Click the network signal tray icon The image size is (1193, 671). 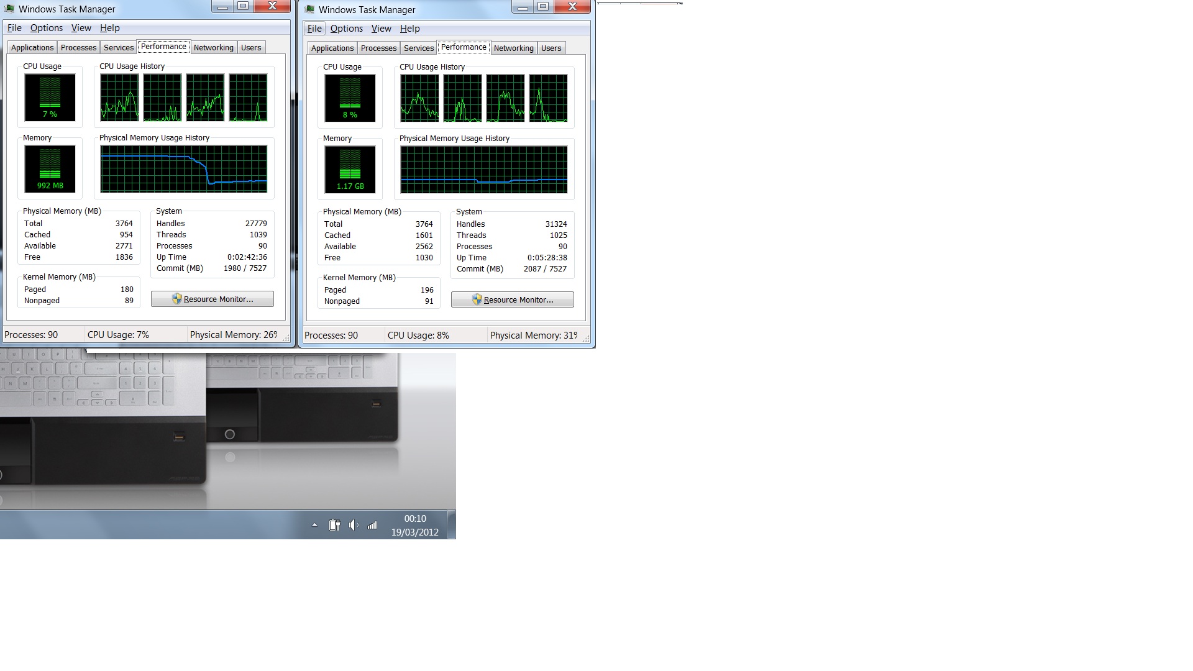coord(372,525)
